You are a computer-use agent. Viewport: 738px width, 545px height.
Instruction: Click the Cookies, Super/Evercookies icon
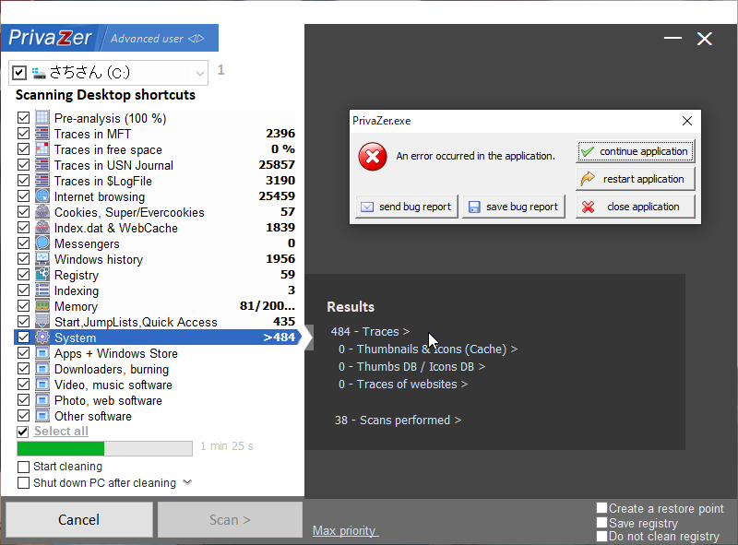42,212
